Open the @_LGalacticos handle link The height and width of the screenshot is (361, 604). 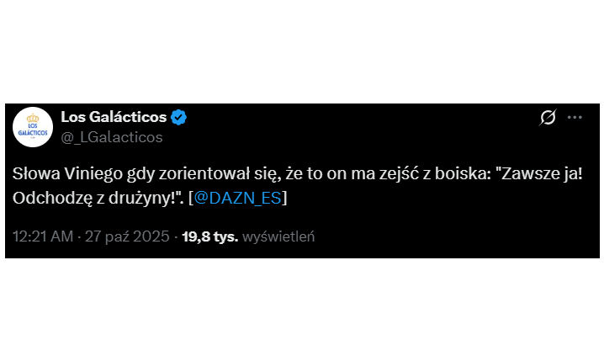click(112, 136)
